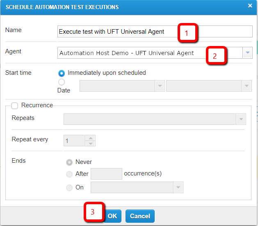Select the After occurrences radio button
The height and width of the screenshot is (226, 258).
[69, 174]
